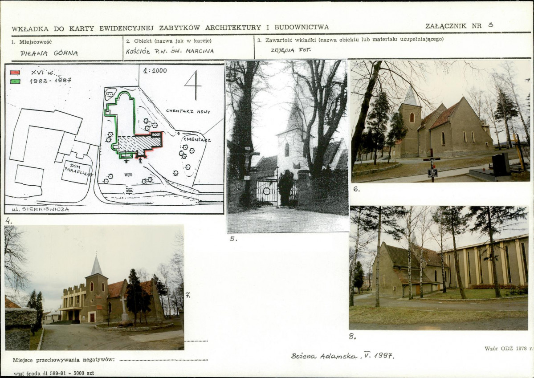534x378 pixels.
Task: Click the hatched old church outline on plan
Action: (x=139, y=143)
